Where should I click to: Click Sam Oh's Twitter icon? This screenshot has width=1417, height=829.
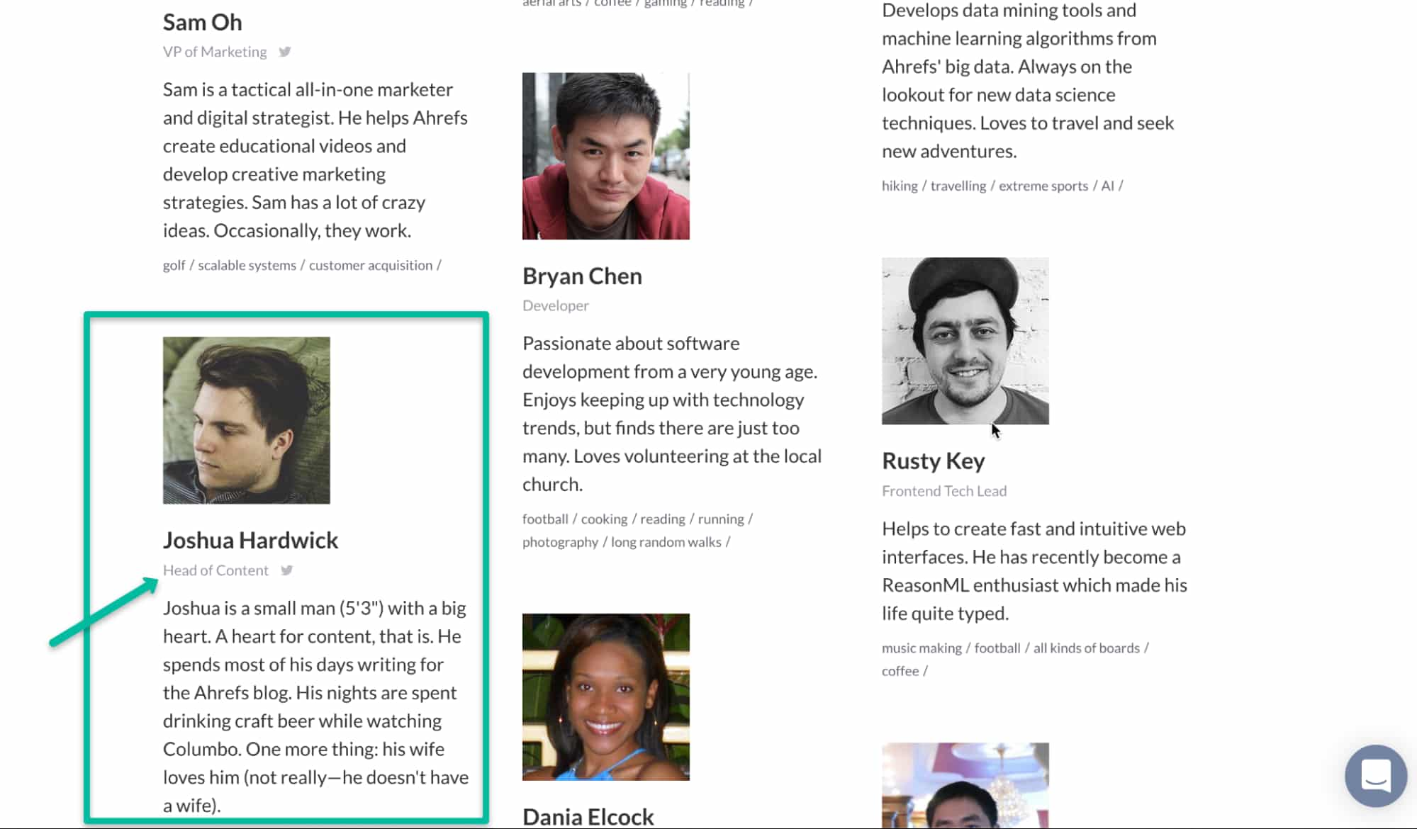[285, 51]
